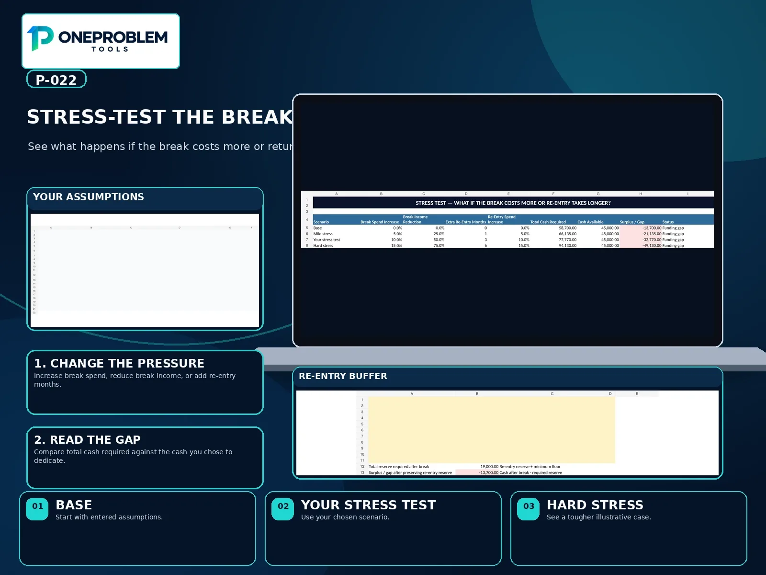The width and height of the screenshot is (766, 575).
Task: Click the Stress-Test the Break main heading
Action: coord(160,117)
